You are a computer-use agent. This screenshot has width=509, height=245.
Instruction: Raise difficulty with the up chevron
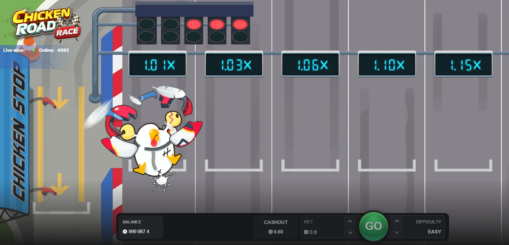coord(397,221)
